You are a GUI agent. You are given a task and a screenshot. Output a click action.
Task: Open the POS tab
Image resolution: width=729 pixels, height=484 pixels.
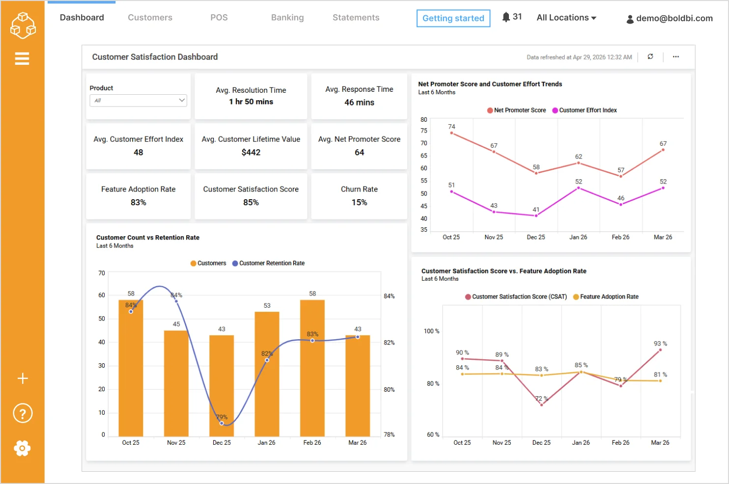pos(219,18)
